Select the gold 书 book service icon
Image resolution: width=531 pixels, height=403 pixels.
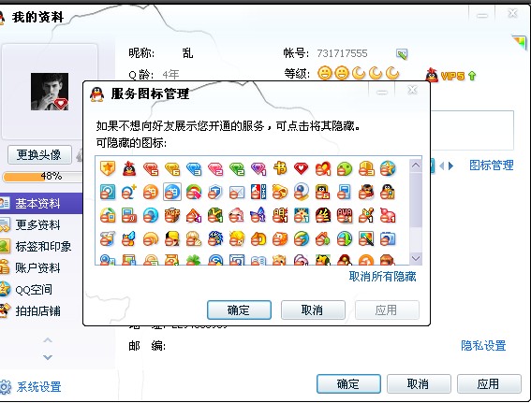[280, 168]
